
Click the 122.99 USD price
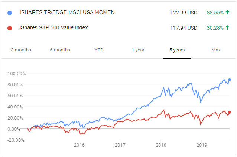pos(181,13)
